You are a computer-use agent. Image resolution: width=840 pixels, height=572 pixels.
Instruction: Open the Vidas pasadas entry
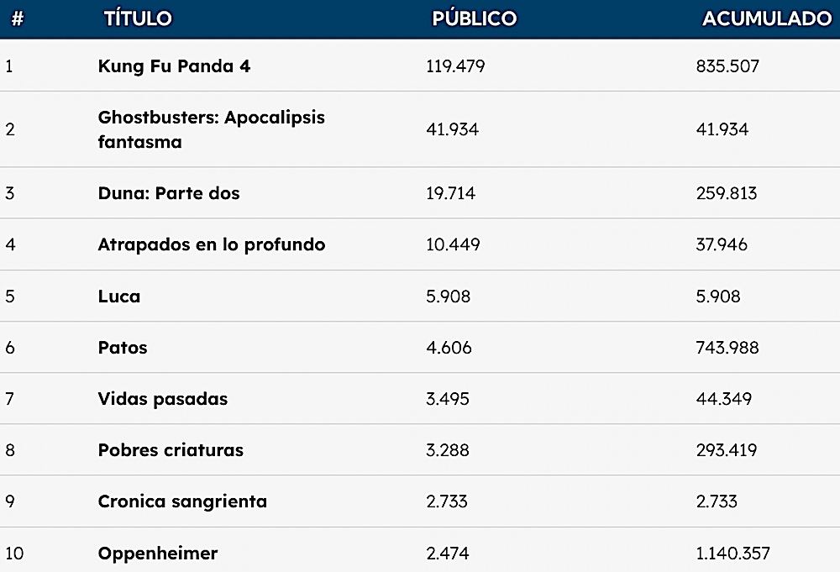pos(163,399)
